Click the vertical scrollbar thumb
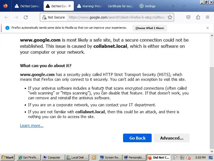The width and height of the screenshot is (214, 161). pos(212,108)
